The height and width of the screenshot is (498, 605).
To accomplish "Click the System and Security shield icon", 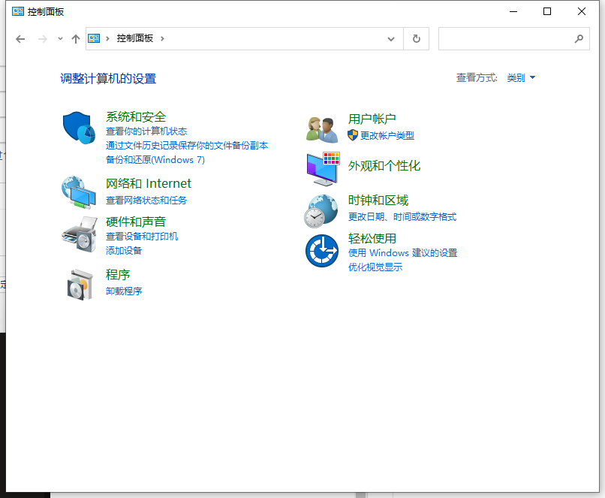I will pyautogui.click(x=78, y=128).
